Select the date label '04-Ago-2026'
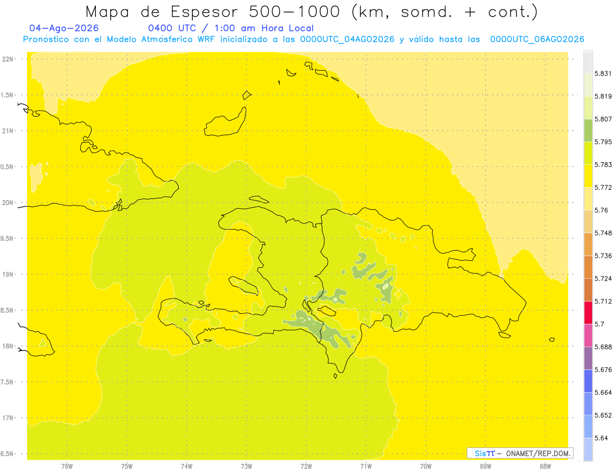The height and width of the screenshot is (473, 612). pos(64,28)
